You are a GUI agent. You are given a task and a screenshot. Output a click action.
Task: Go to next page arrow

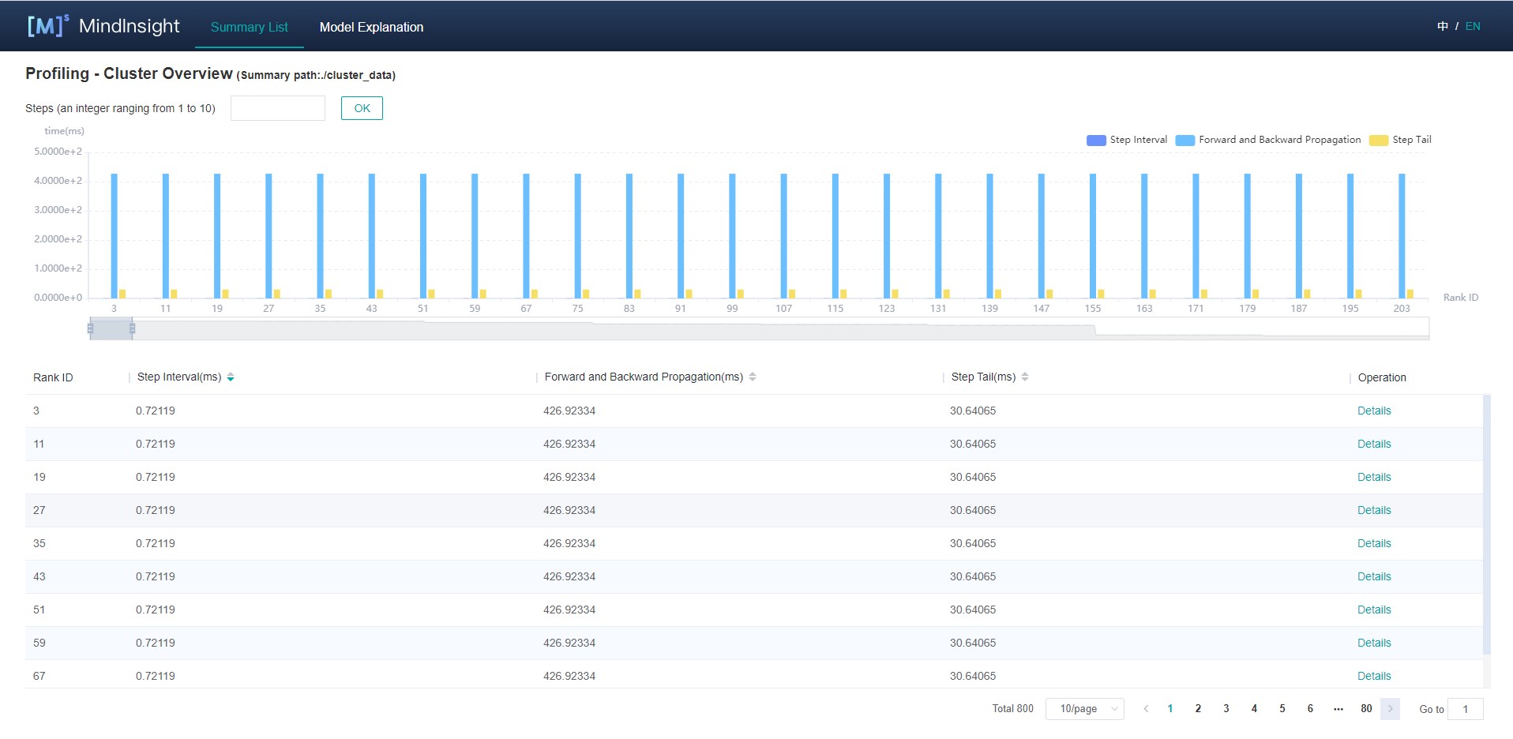[x=1390, y=709]
